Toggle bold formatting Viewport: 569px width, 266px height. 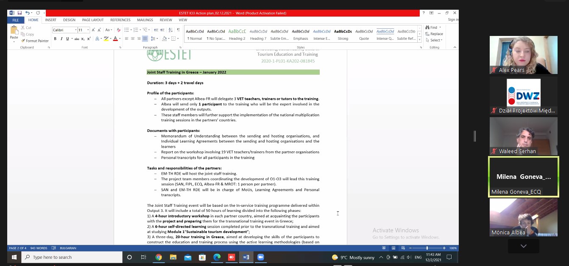56,39
